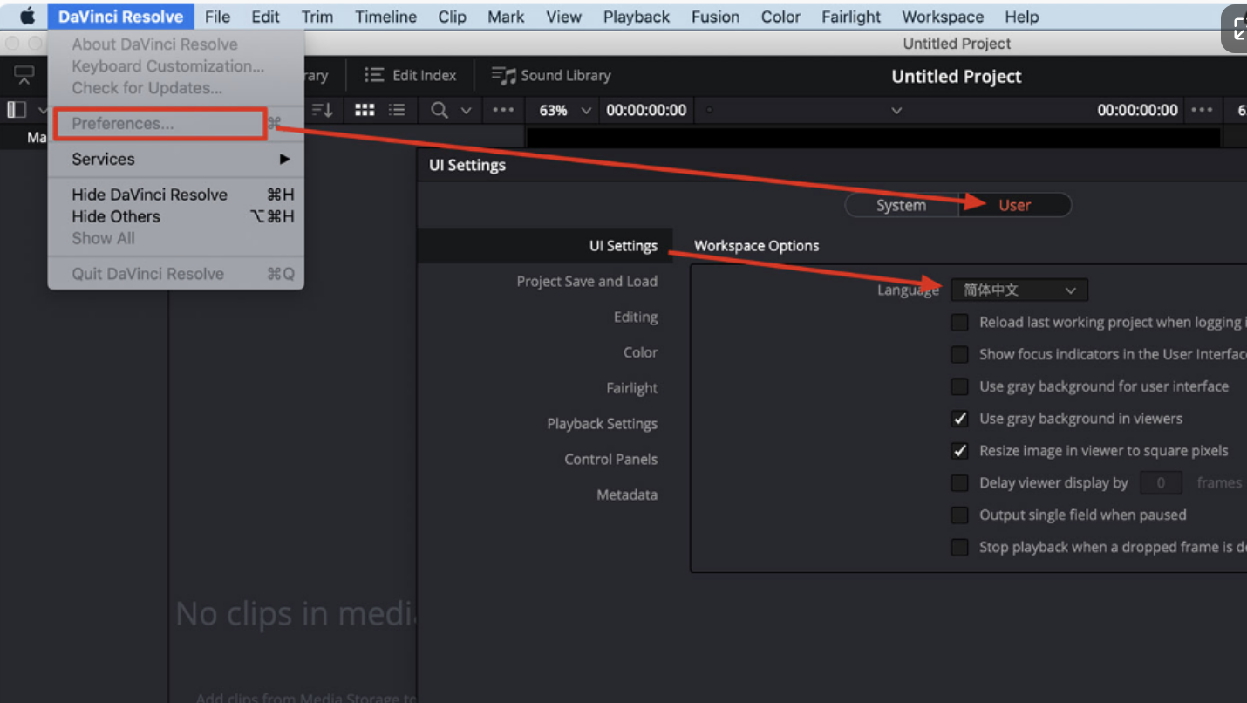
Task: Uncheck Use gray background in viewers
Action: pos(959,419)
